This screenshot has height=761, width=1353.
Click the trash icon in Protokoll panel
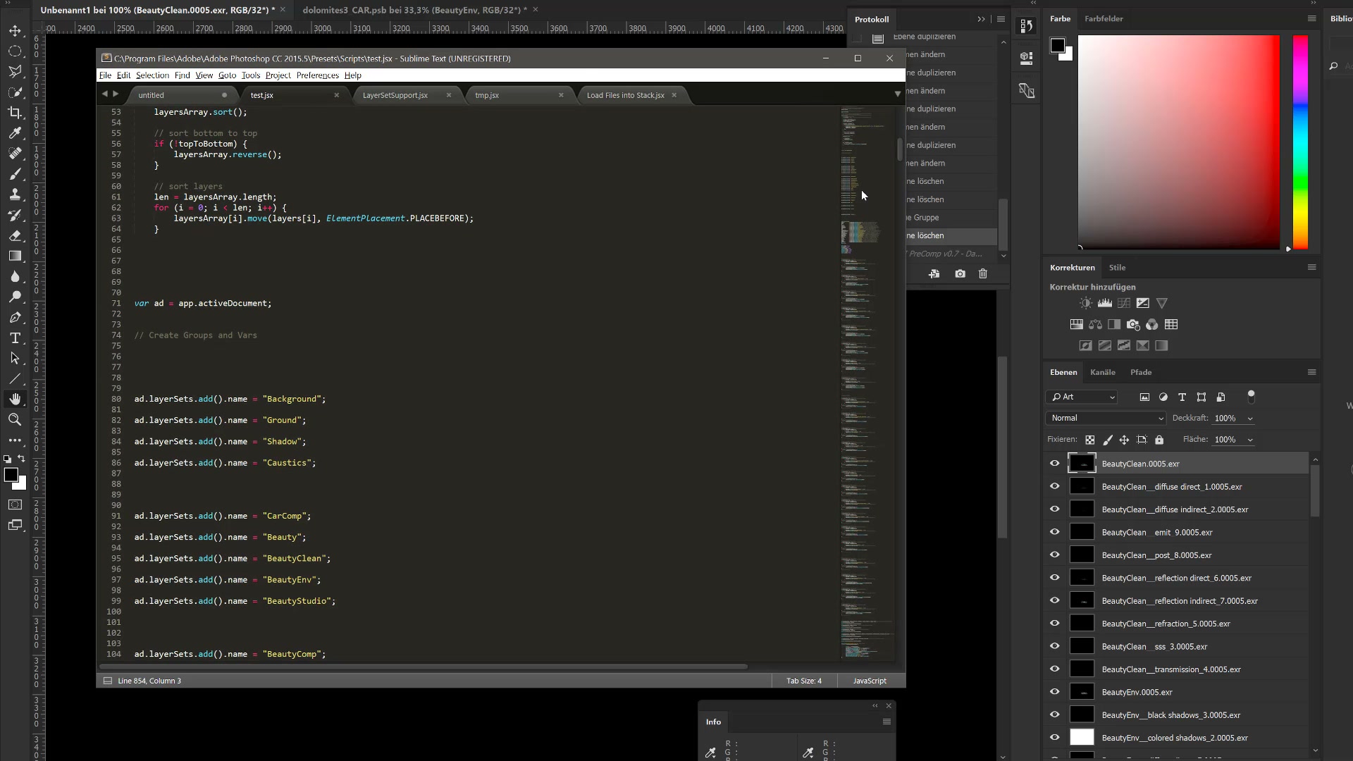(x=983, y=273)
